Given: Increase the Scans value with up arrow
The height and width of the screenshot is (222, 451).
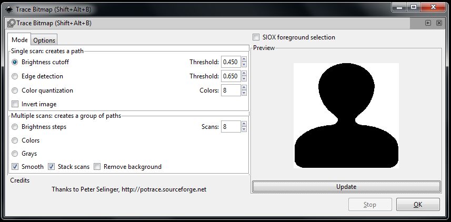Looking at the screenshot, I should 244,124.
